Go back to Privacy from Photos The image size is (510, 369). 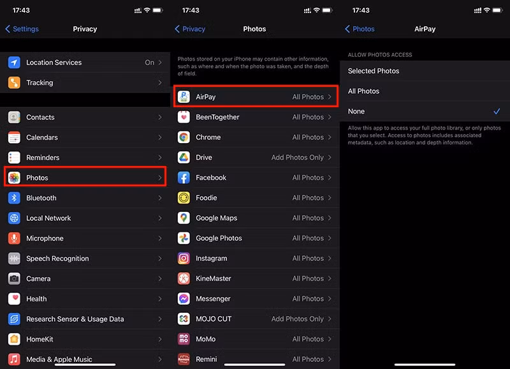190,29
